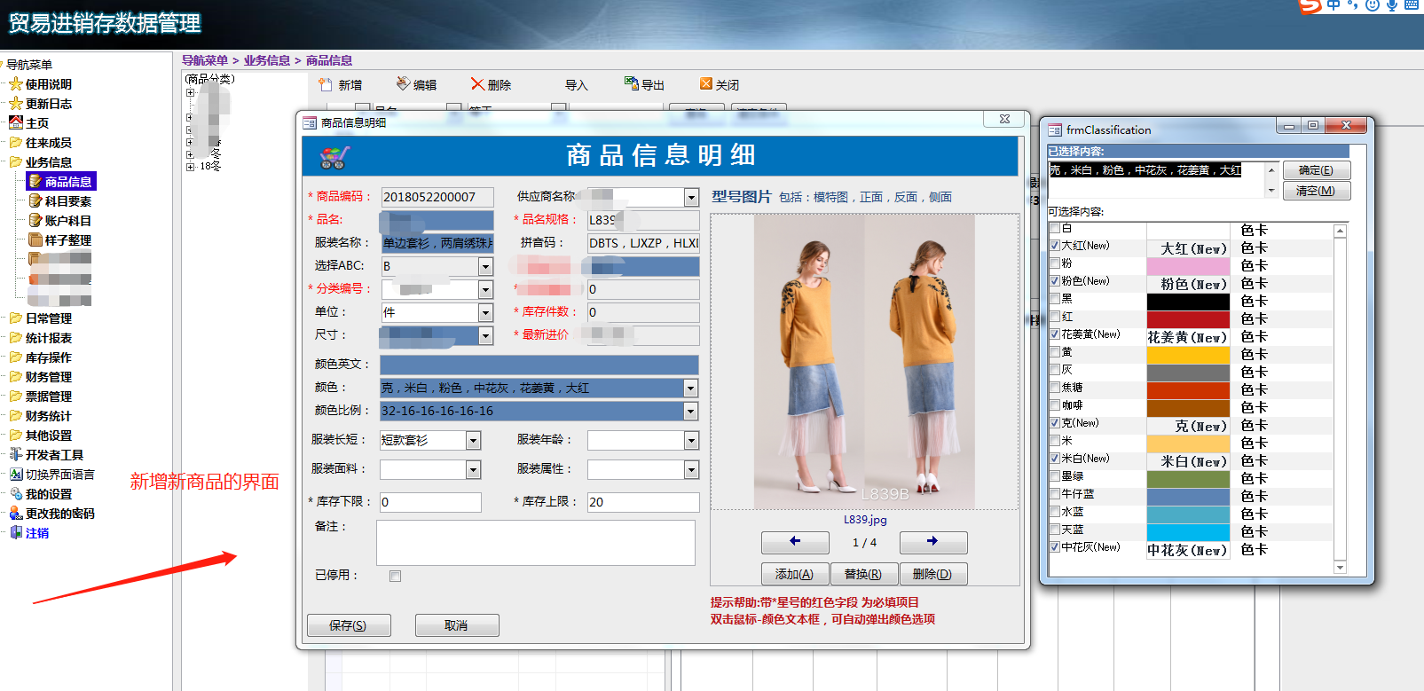Open 单位 dropdown arrow
The image size is (1424, 691).
click(x=485, y=312)
